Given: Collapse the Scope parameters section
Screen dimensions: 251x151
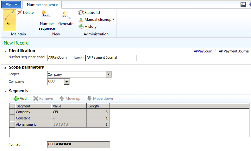Looking at the screenshot, I should point(5,67).
